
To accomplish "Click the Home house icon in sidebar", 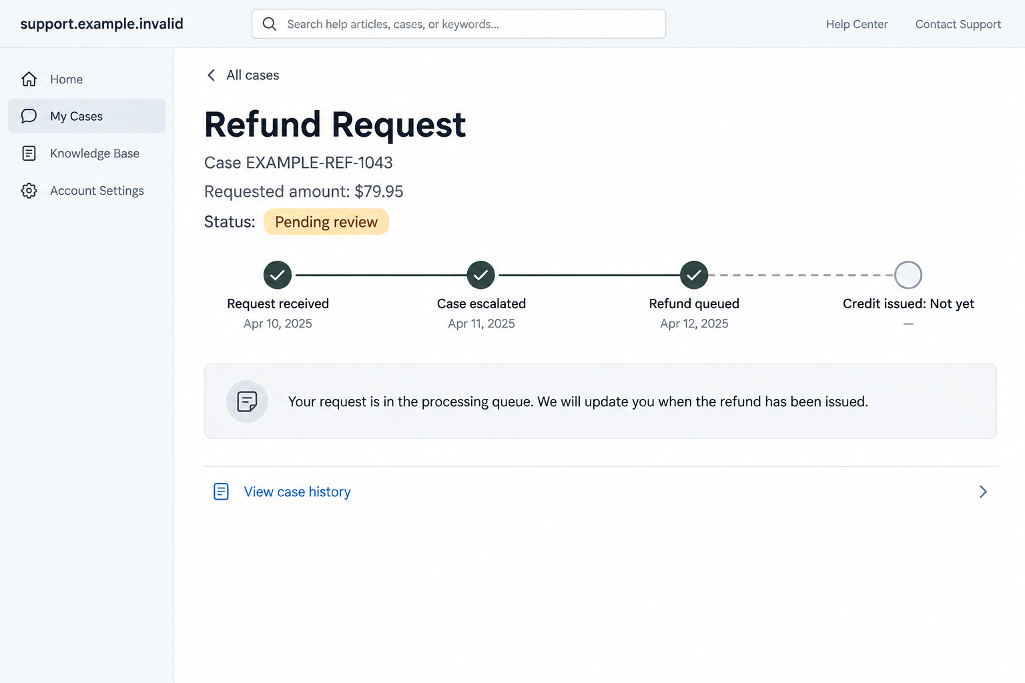I will coord(29,79).
